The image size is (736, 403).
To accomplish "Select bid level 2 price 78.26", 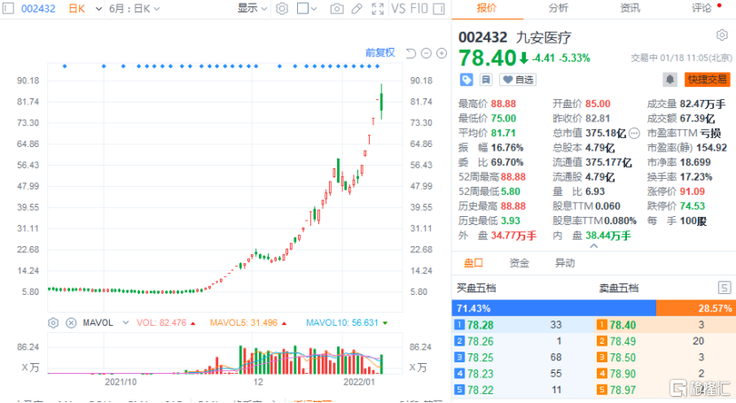I will [481, 341].
